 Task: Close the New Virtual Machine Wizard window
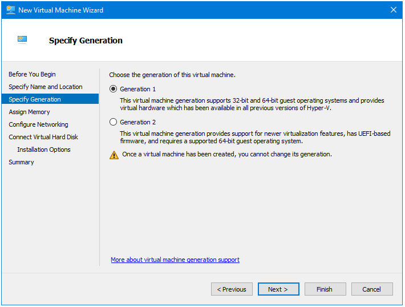pos(393,10)
